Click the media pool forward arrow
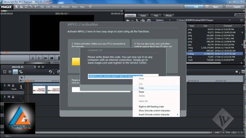 [x=132, y=20]
